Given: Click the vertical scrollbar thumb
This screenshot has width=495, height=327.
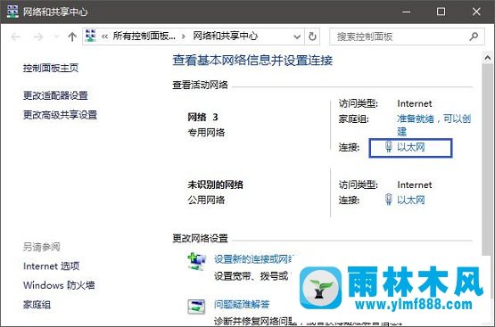Looking at the screenshot, I should pyautogui.click(x=488, y=159).
